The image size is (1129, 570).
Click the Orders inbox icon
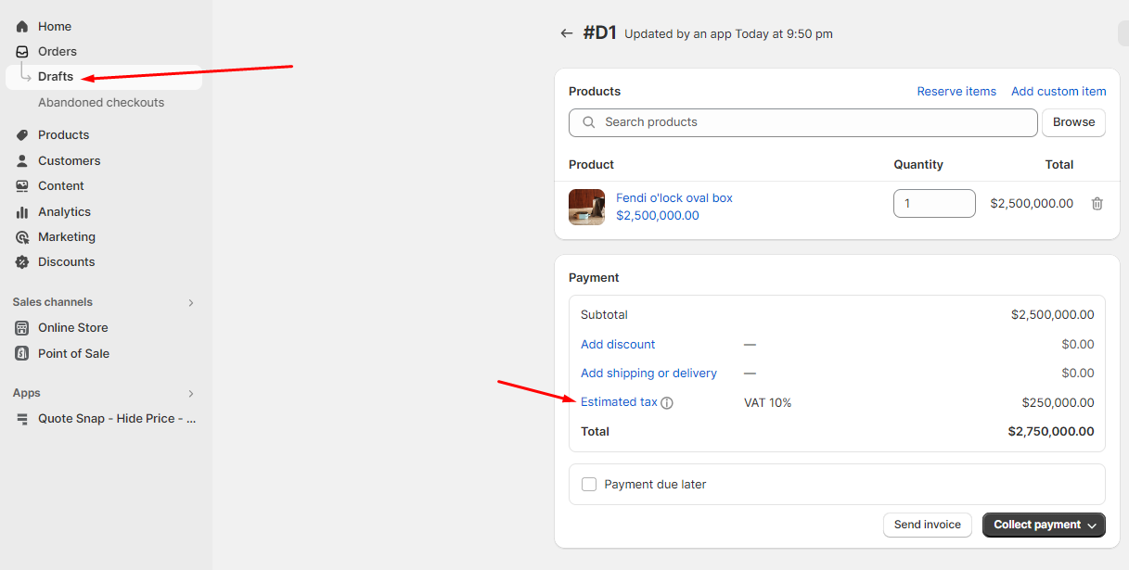pyautogui.click(x=22, y=52)
